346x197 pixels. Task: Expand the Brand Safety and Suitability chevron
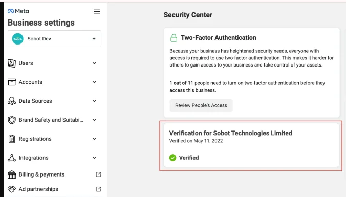coord(94,120)
